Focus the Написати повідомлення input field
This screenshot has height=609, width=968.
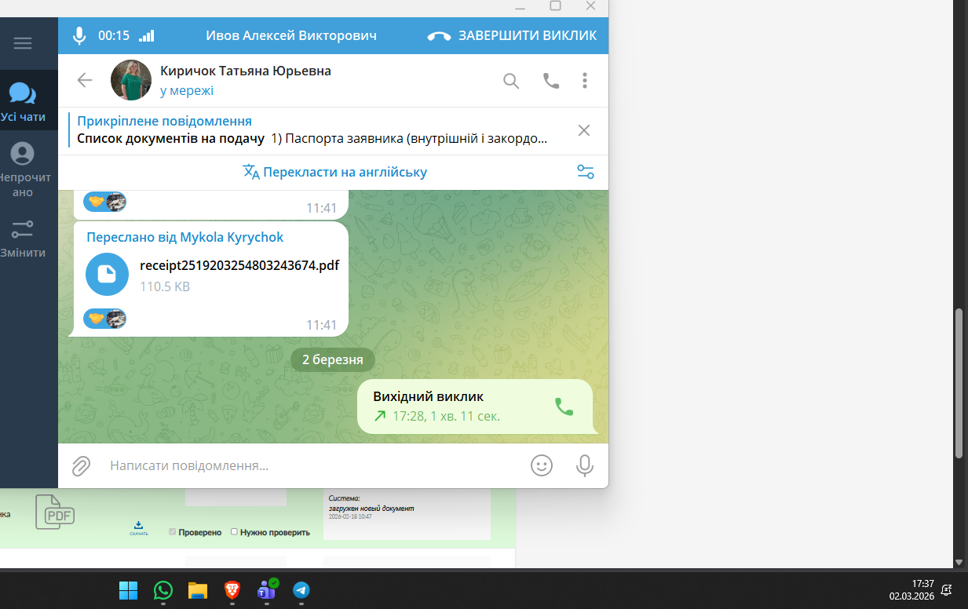pos(314,466)
